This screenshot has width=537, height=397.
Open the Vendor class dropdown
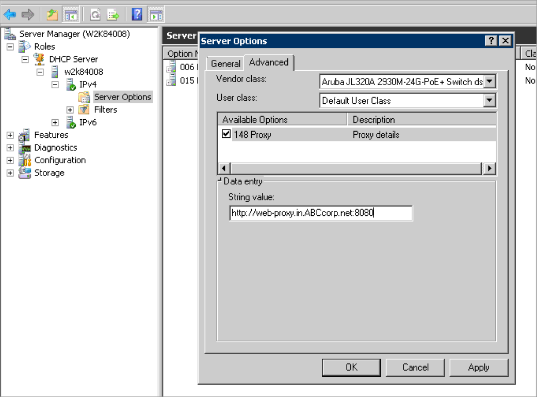coord(490,82)
